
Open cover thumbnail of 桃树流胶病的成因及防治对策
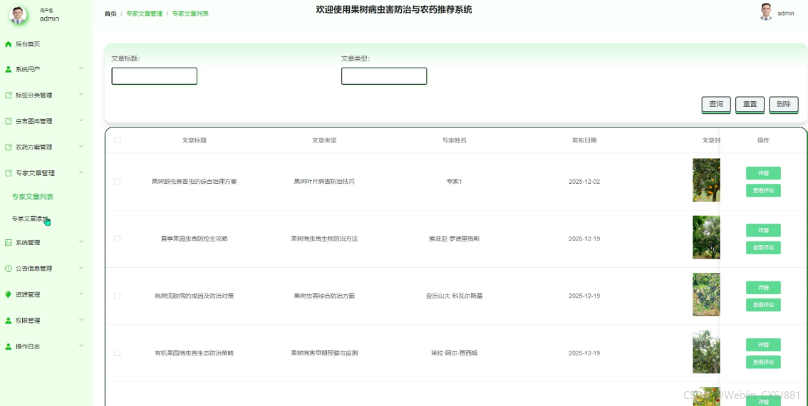(707, 294)
